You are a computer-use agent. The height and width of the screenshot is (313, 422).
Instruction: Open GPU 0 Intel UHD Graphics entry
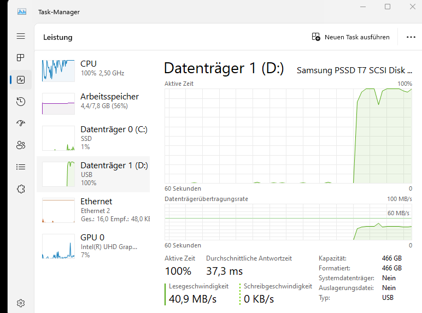click(93, 246)
